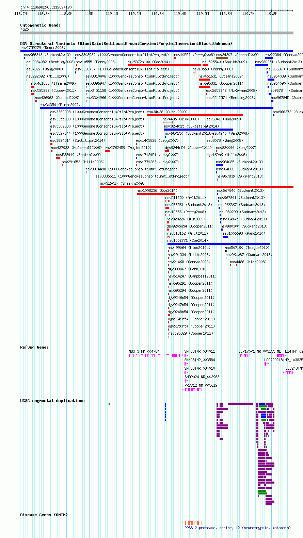
Task: Open variant nsv4485 (Kidd2008)
Action: pos(180,119)
